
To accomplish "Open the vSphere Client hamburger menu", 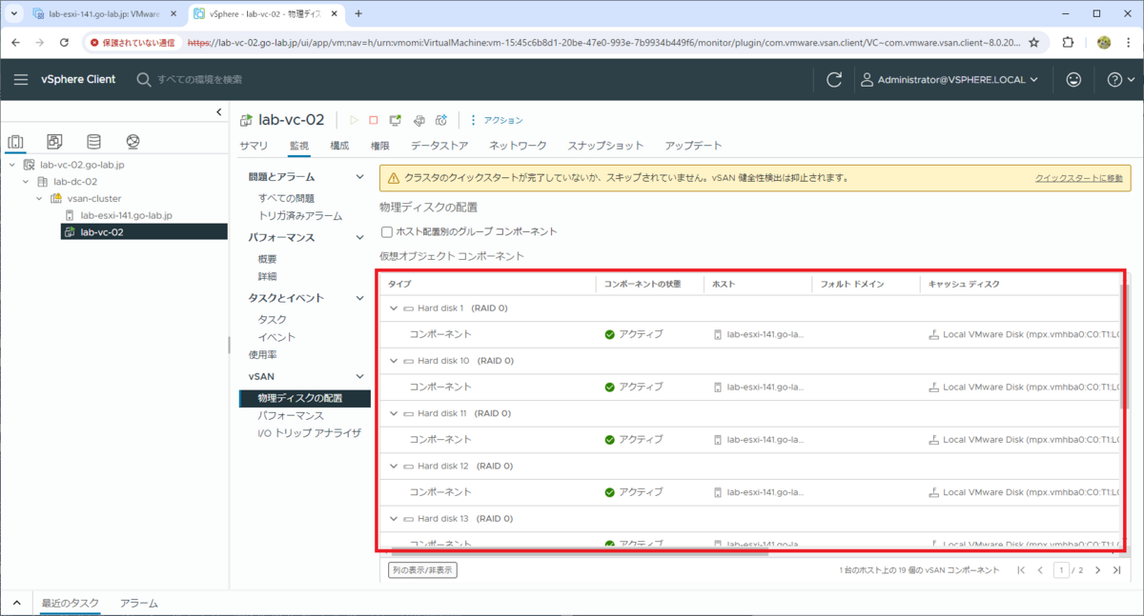I will 21,79.
